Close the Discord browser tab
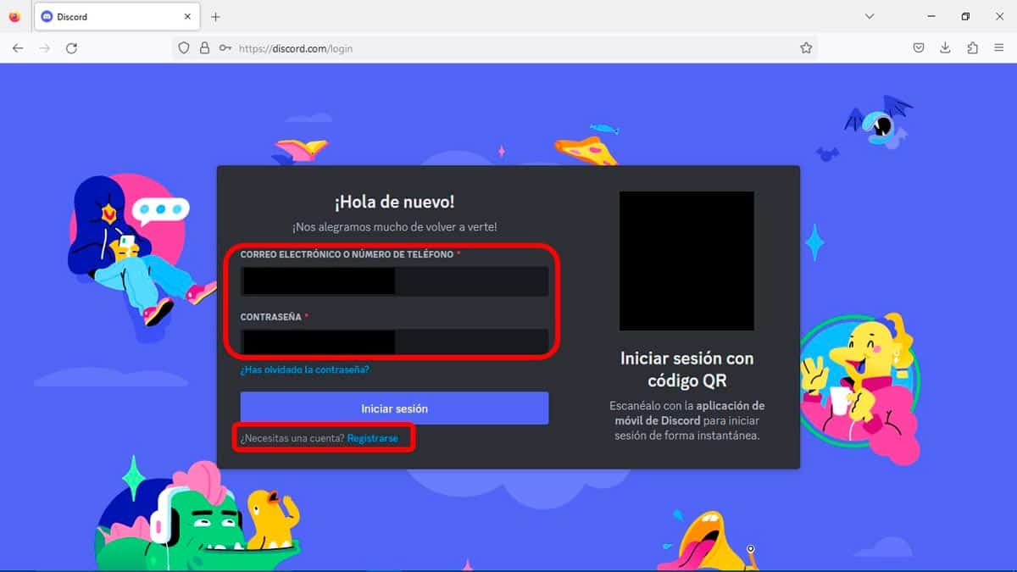The width and height of the screenshot is (1017, 572). click(187, 17)
